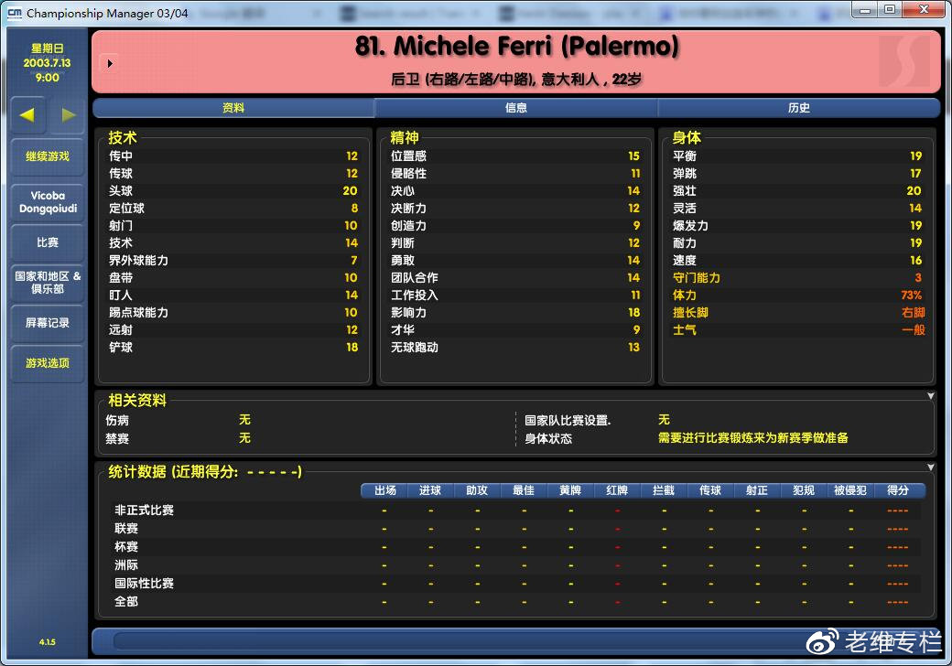Click the 身体状态 description text
Image resolution: width=952 pixels, height=666 pixels.
752,438
